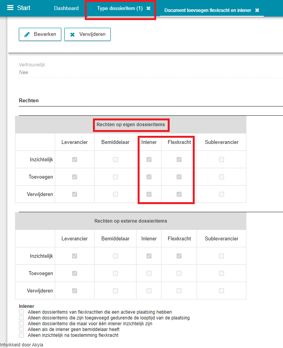Viewport: 283px width, 348px height.
Task: Open the Document toevoegen flexkracht en inlener tab
Action: click(207, 10)
